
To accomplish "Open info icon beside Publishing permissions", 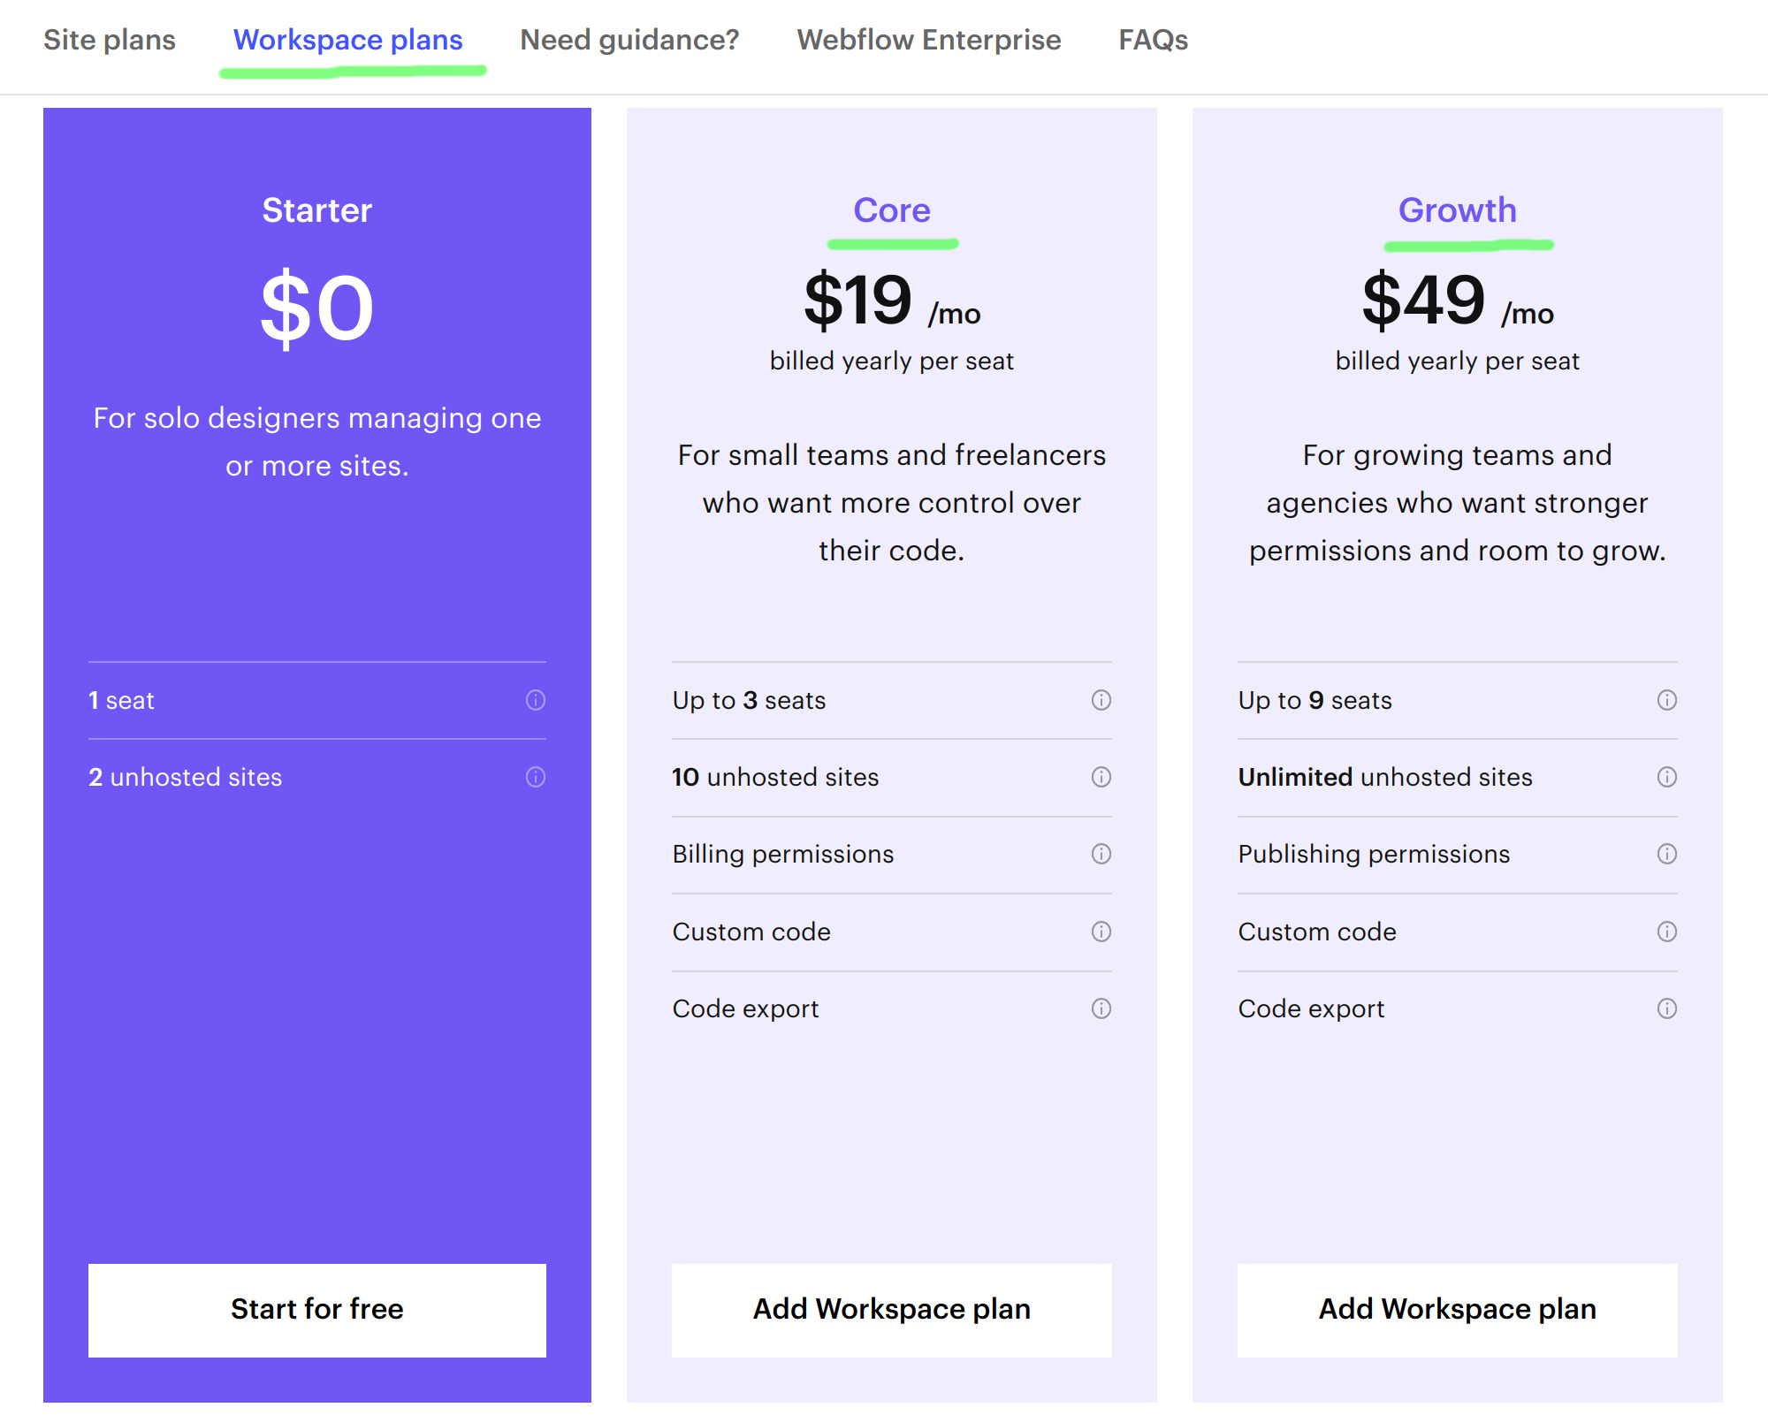I will [1667, 854].
